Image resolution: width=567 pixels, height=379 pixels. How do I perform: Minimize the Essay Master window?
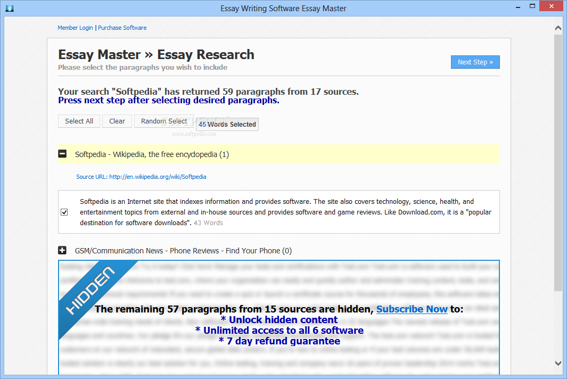pyautogui.click(x=518, y=7)
